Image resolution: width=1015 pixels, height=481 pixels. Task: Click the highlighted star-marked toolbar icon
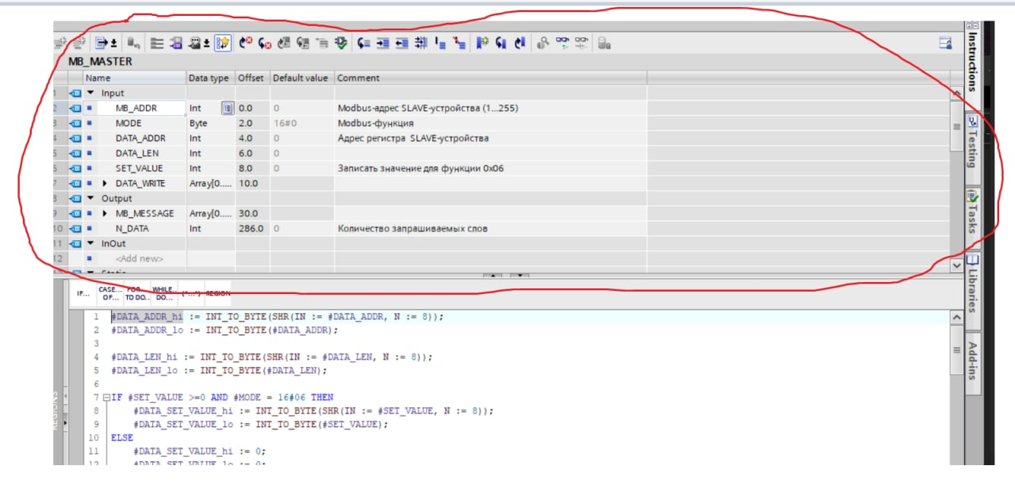(x=223, y=44)
